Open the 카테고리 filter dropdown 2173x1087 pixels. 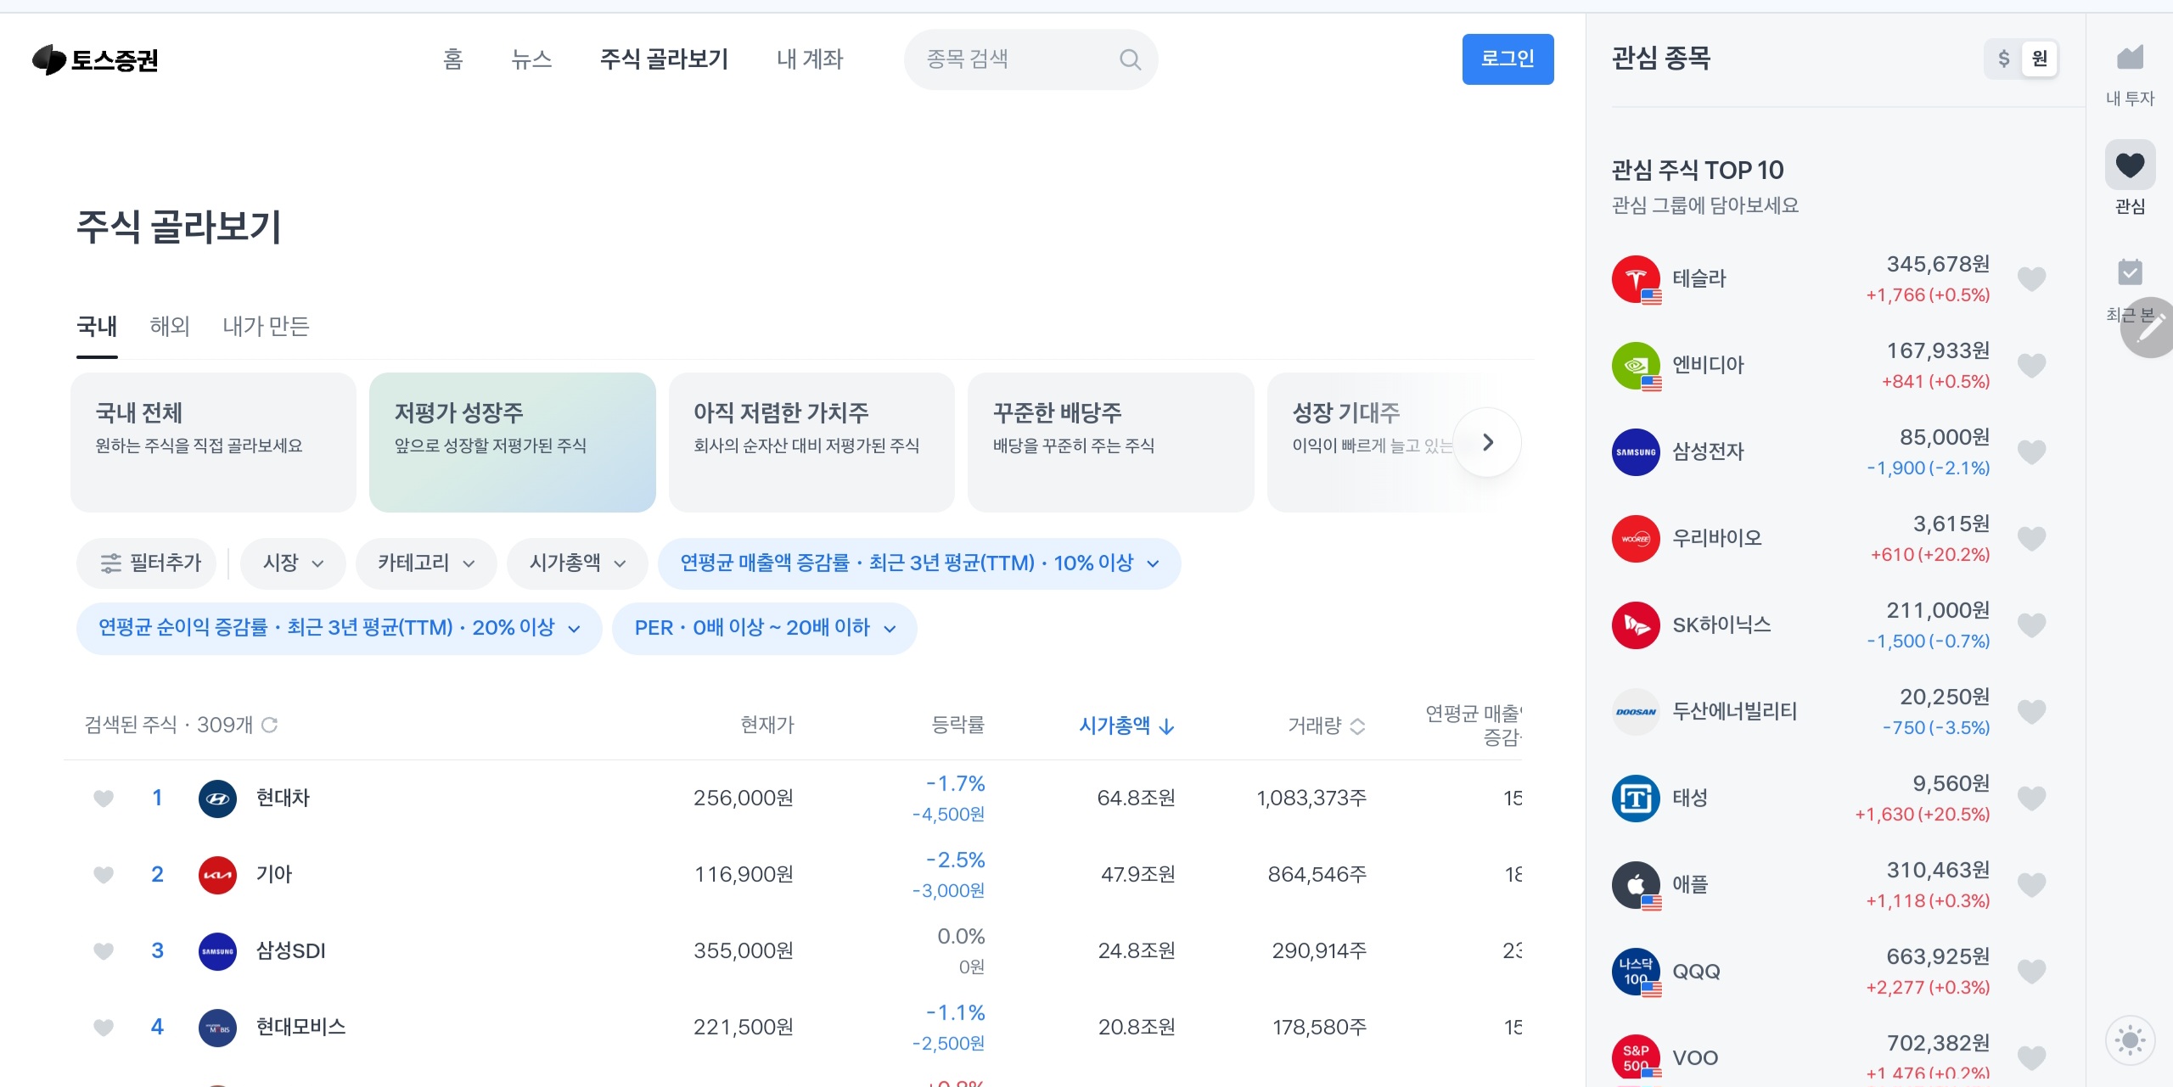click(x=426, y=563)
